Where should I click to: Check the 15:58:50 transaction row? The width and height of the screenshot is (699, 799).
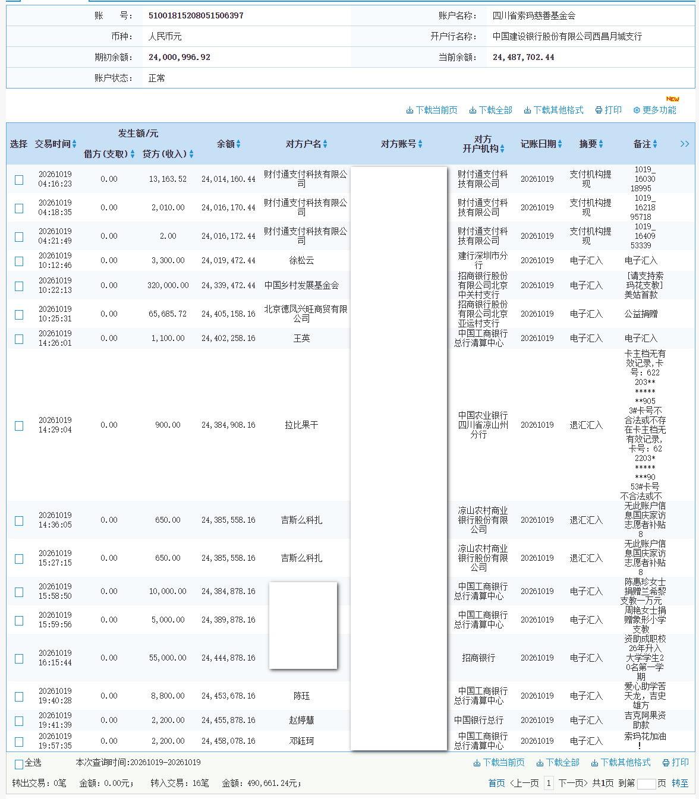coord(19,592)
